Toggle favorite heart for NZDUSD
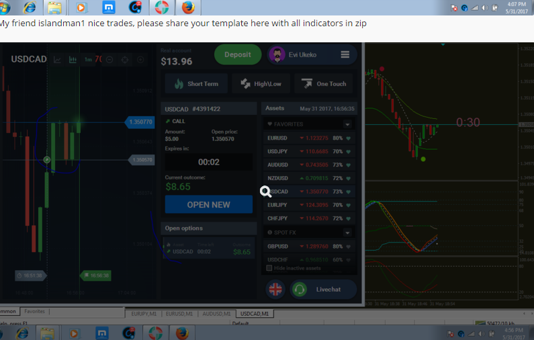 (349, 178)
